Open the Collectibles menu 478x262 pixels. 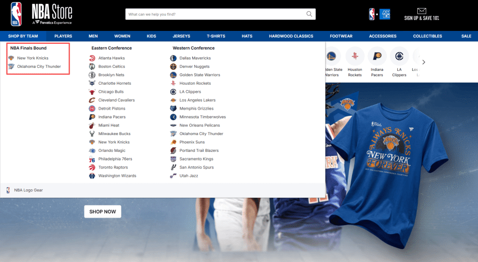click(x=427, y=36)
